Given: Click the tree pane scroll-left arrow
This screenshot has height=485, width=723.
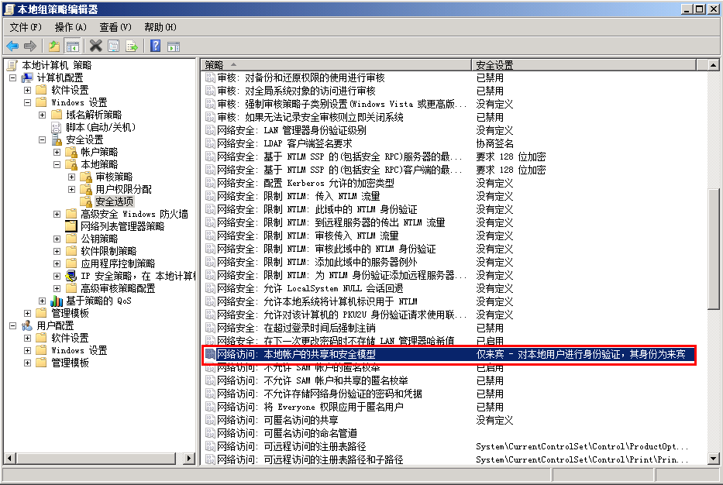Looking at the screenshot, I should pyautogui.click(x=9, y=458).
